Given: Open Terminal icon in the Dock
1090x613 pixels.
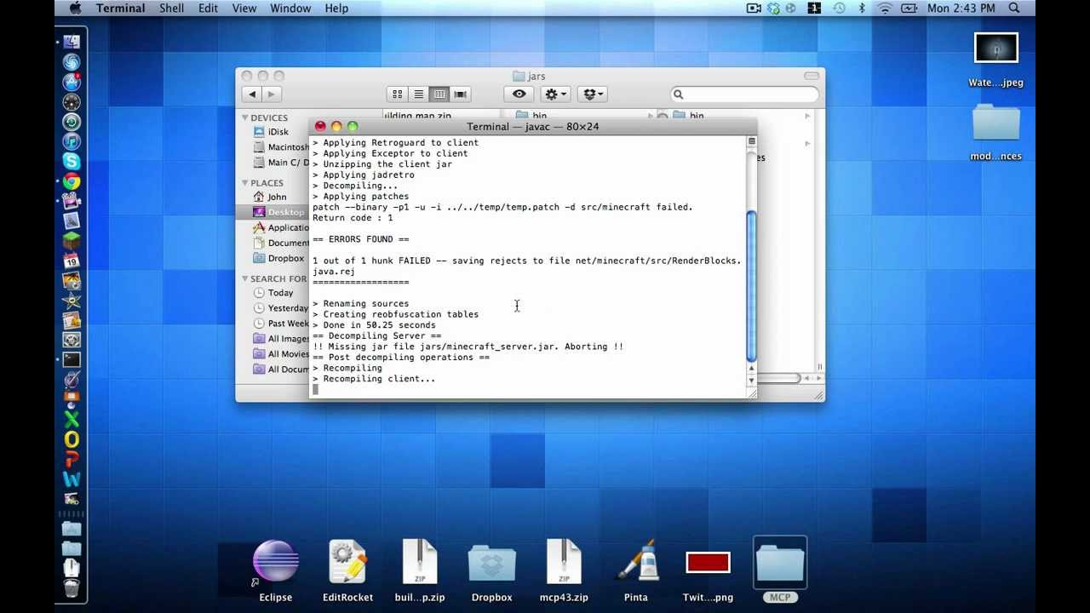Looking at the screenshot, I should coord(72,360).
